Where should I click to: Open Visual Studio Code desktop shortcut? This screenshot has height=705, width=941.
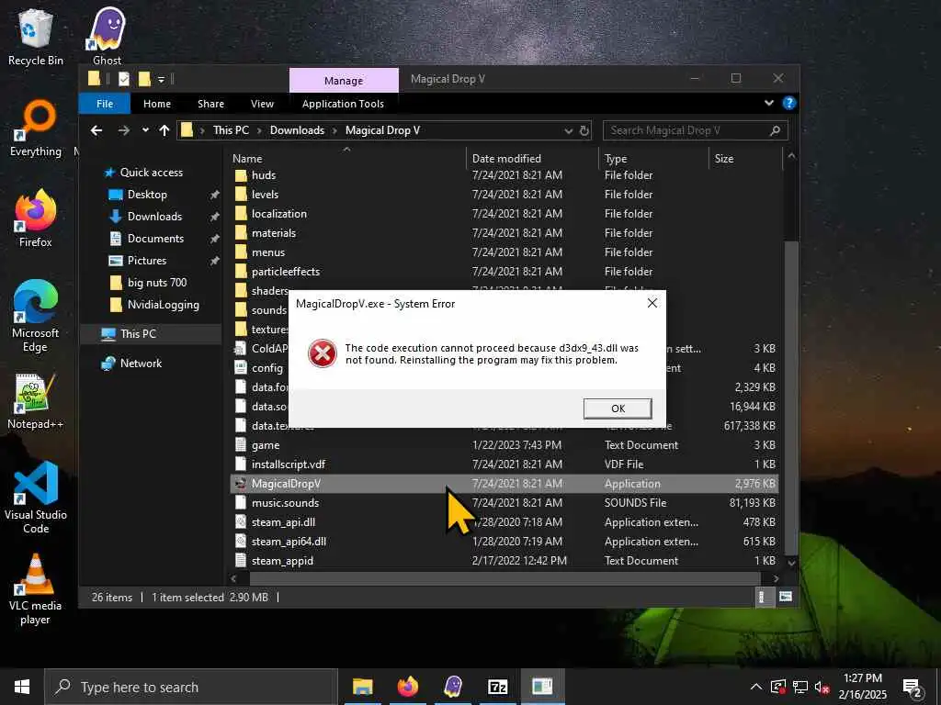click(x=36, y=497)
